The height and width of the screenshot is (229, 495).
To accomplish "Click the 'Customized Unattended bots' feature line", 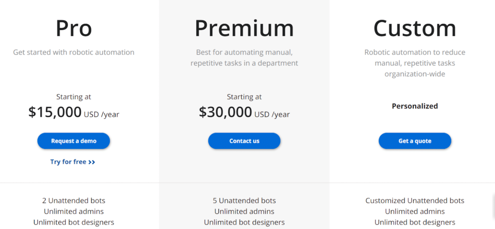I will 415,200.
